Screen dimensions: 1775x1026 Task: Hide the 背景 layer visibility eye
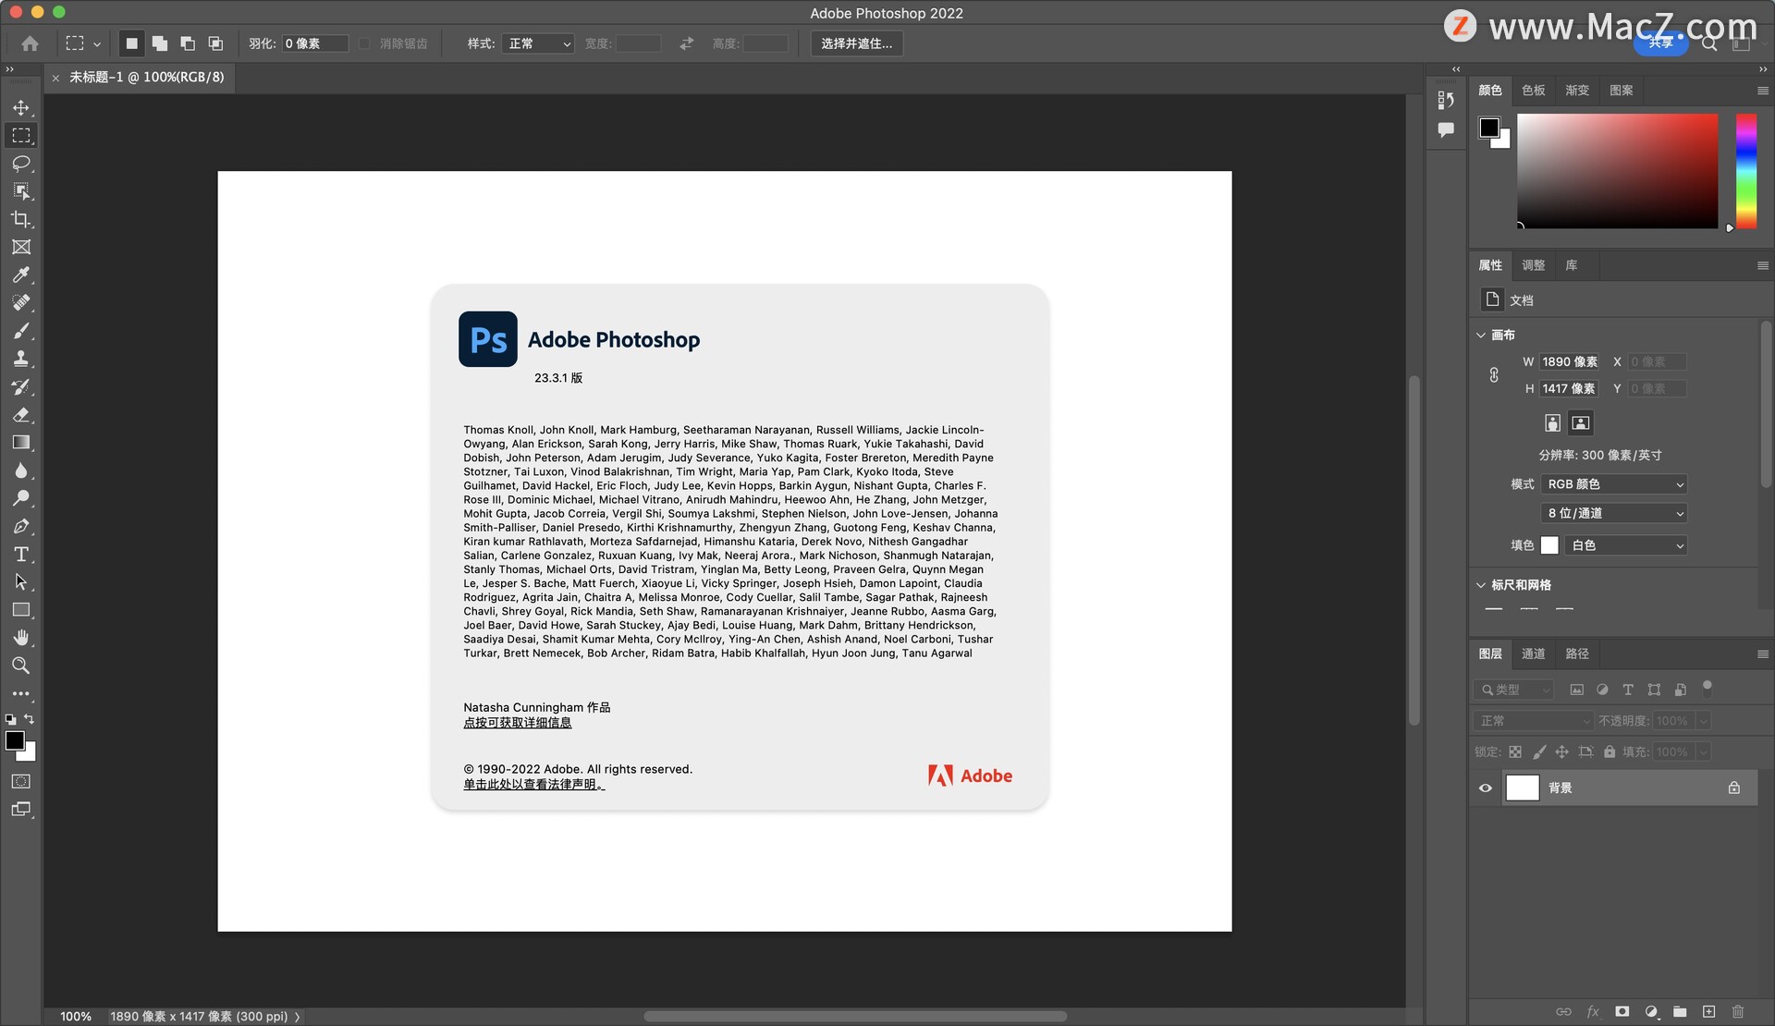pos(1486,788)
